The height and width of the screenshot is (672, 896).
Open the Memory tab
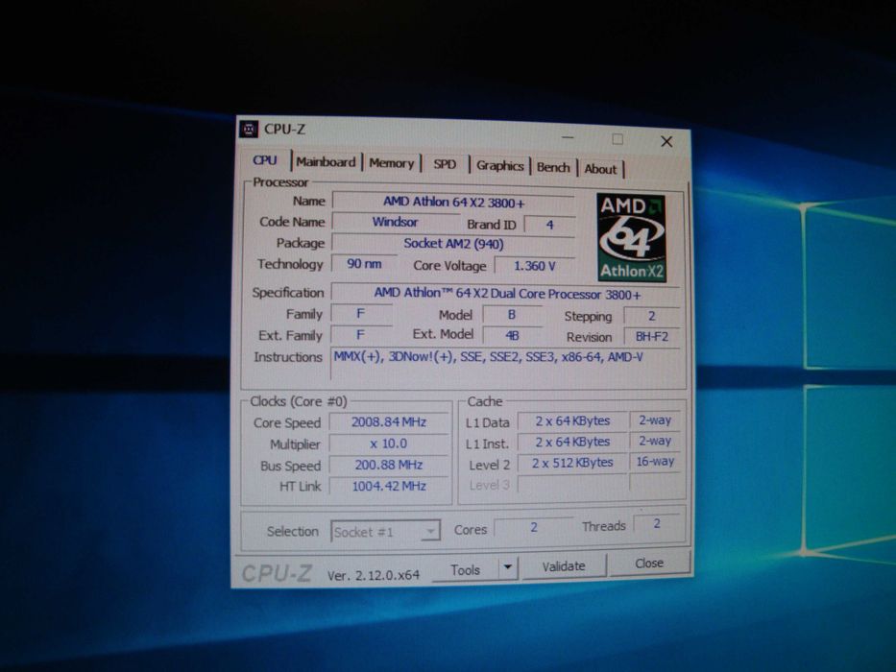click(x=392, y=163)
